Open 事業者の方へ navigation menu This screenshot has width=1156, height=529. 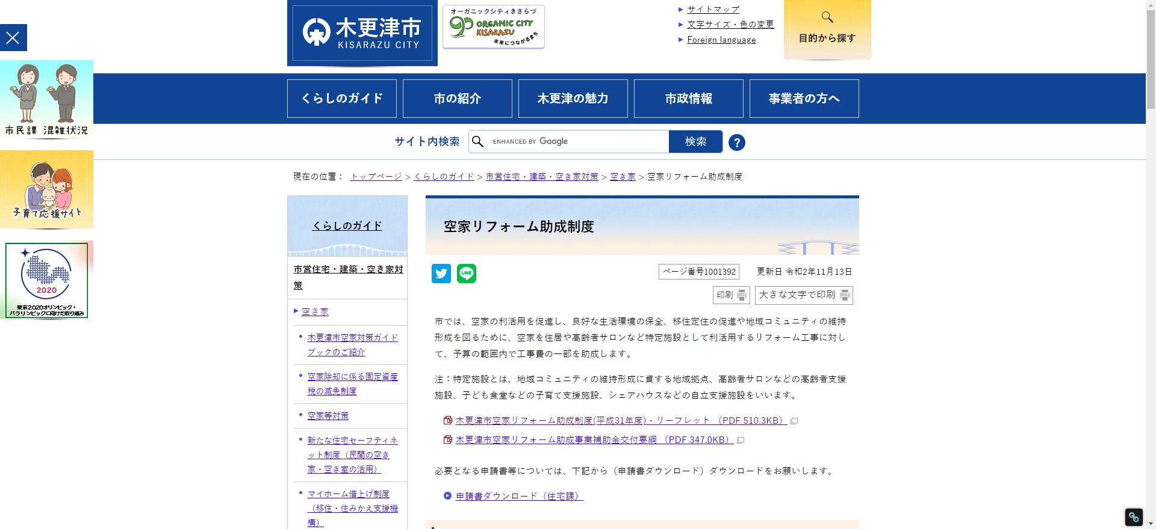pos(804,99)
